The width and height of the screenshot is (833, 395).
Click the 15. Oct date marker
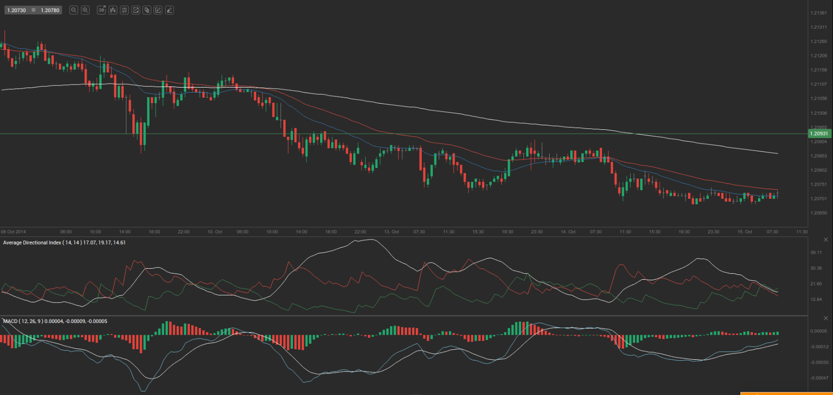[744, 232]
